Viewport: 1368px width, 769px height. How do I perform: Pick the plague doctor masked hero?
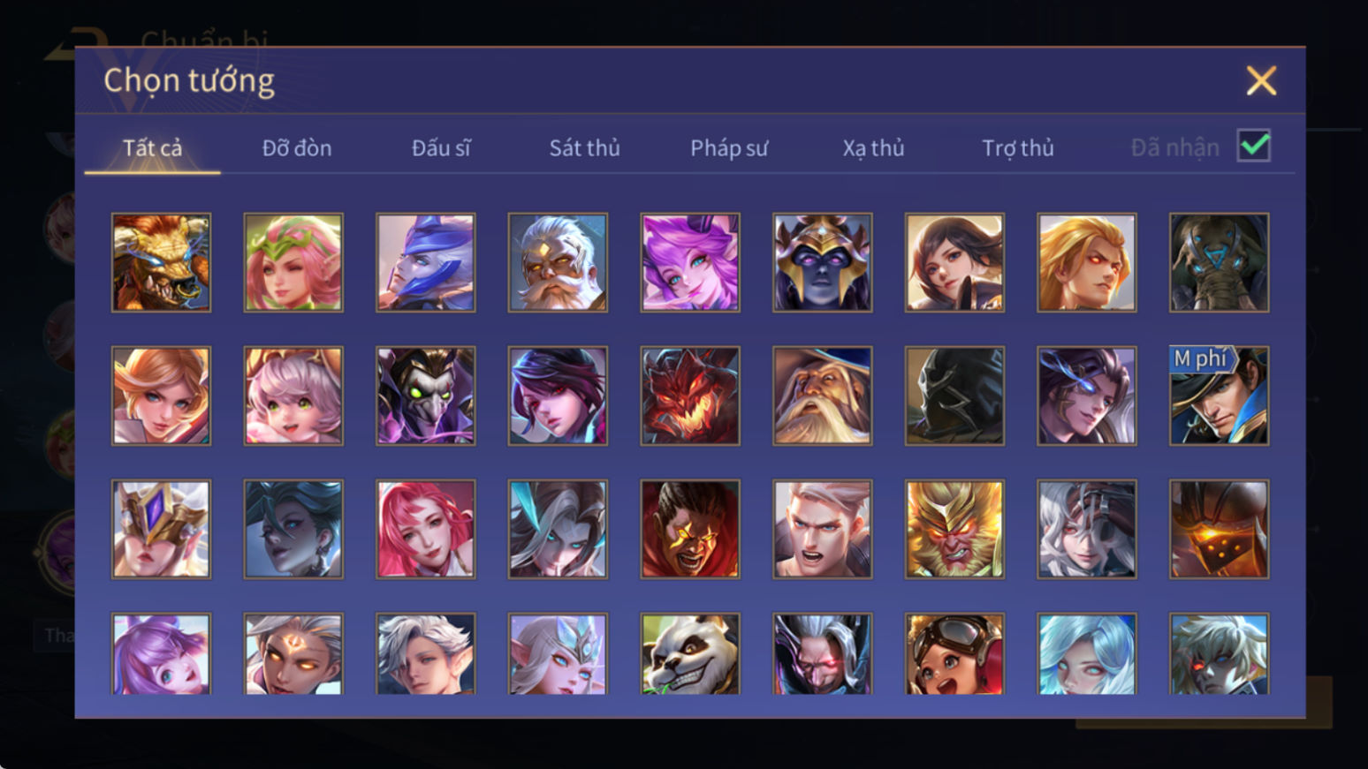click(x=425, y=396)
